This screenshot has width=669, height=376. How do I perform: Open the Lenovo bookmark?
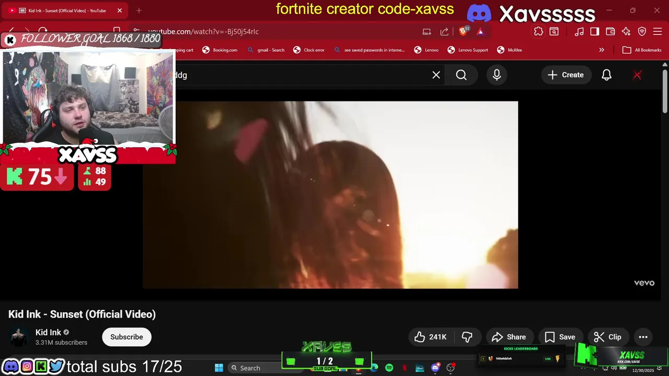(x=426, y=50)
